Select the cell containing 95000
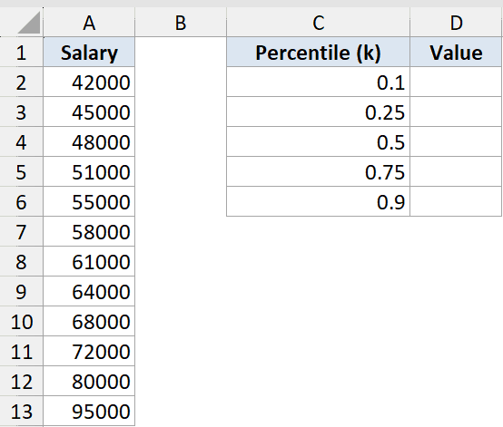 click(x=89, y=411)
